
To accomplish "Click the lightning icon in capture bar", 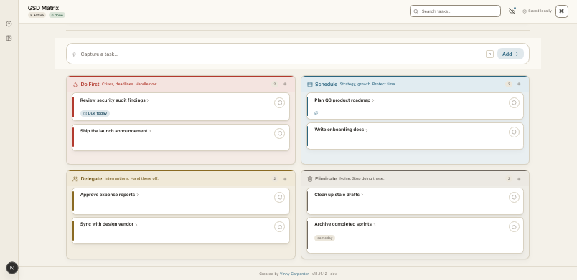I will (75, 54).
